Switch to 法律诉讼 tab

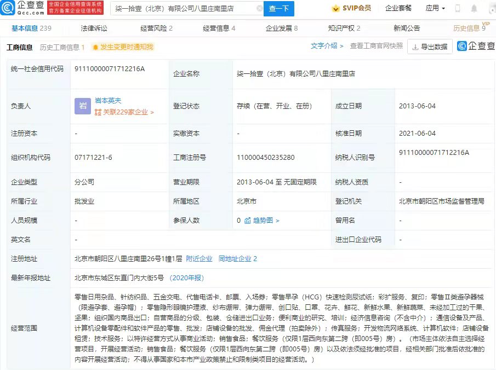click(x=94, y=28)
